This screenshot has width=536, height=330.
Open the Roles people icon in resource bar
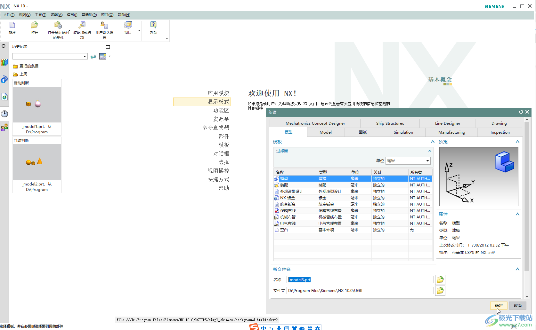pos(4,127)
